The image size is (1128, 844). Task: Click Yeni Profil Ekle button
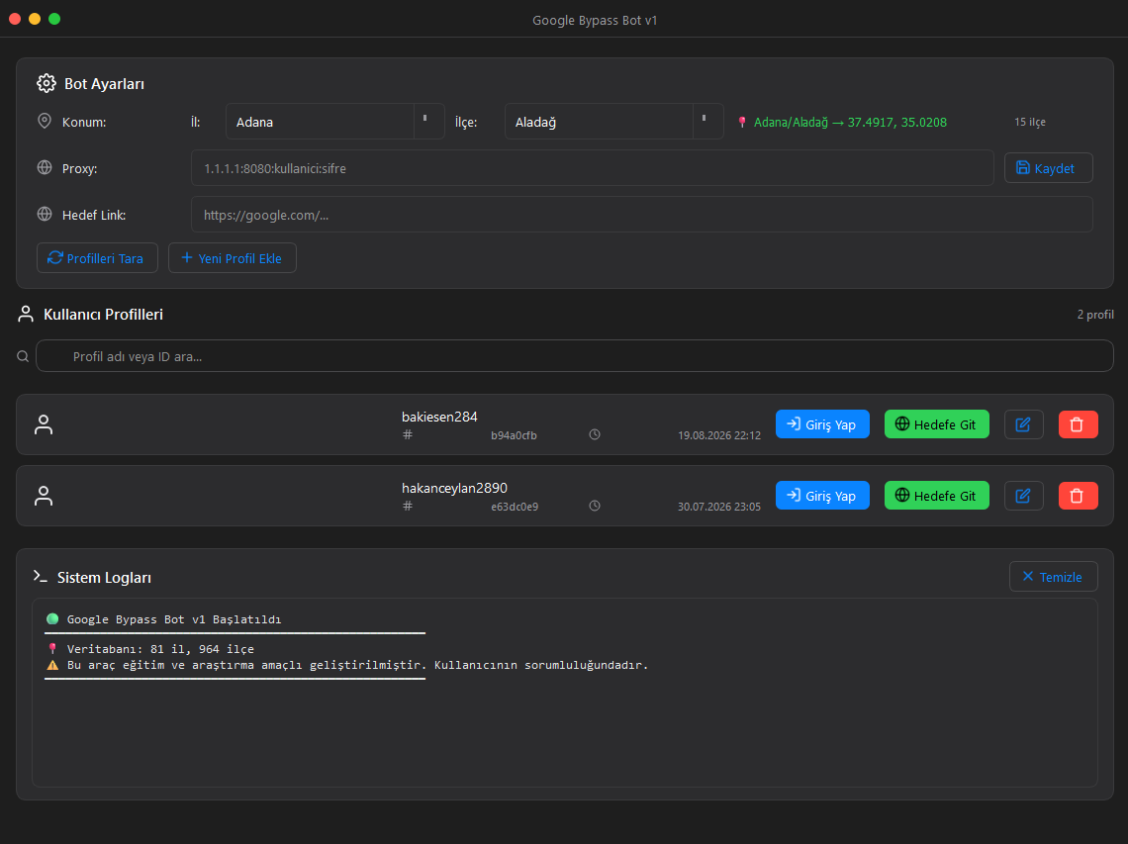pyautogui.click(x=233, y=258)
